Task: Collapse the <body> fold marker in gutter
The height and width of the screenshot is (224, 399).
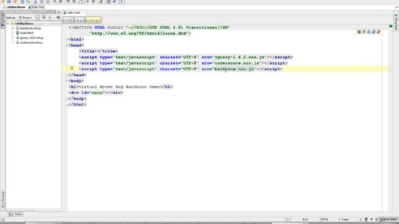Action: pos(67,81)
